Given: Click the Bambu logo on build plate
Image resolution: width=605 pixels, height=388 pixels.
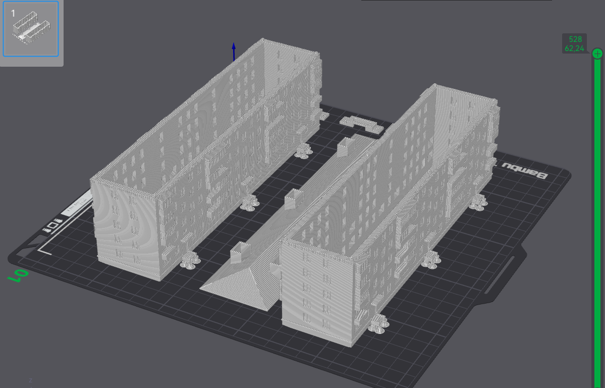Looking at the screenshot, I should [524, 171].
